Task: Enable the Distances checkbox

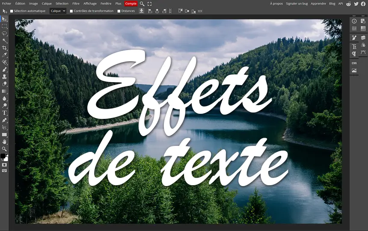Action: click(x=119, y=11)
